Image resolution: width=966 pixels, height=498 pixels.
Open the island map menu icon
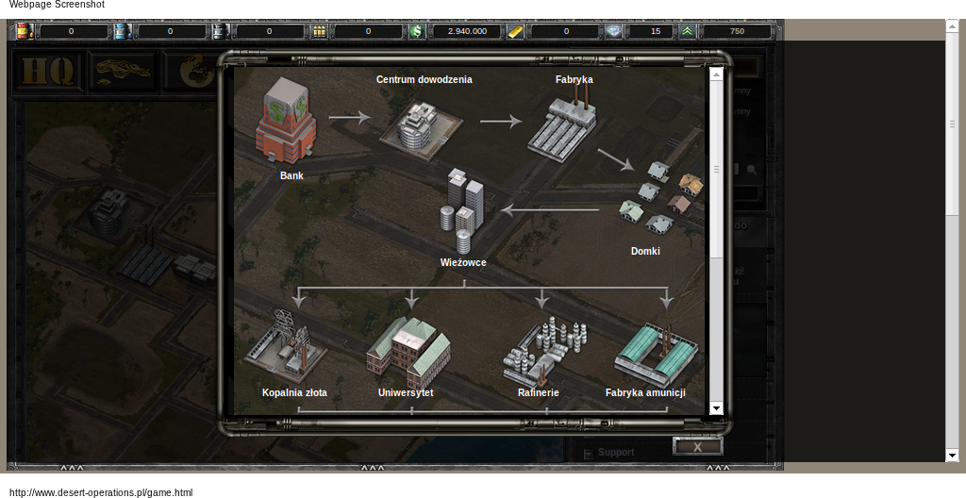pos(124,71)
